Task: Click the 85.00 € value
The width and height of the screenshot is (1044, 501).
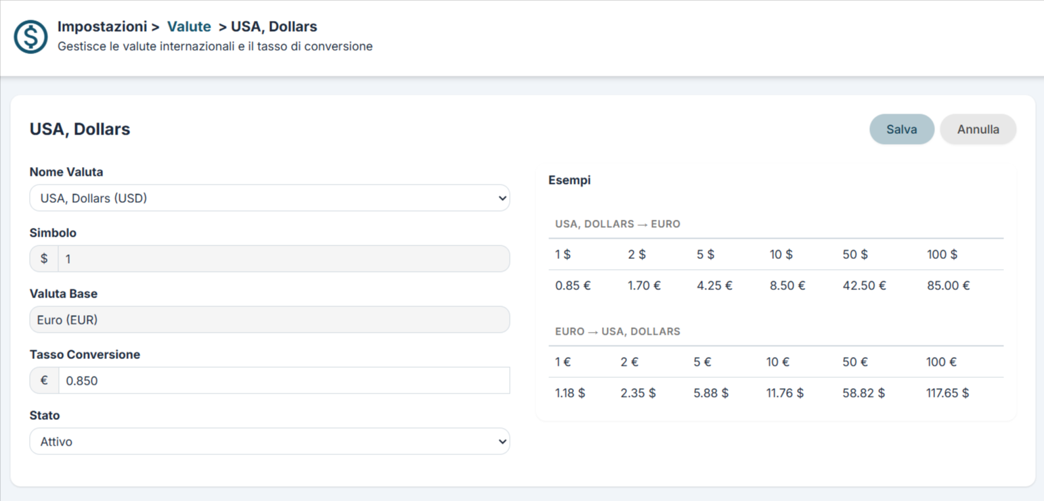Action: [x=949, y=286]
